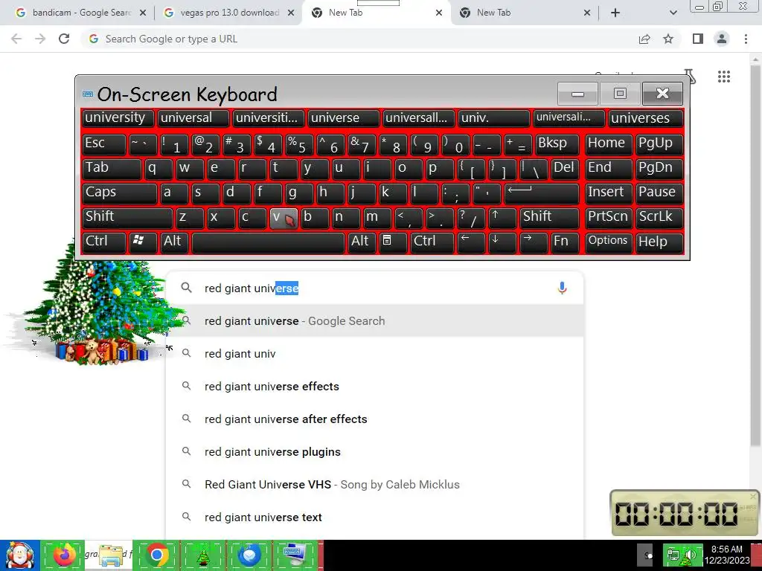Open the Chrome profile avatar
The width and height of the screenshot is (762, 571).
(722, 39)
